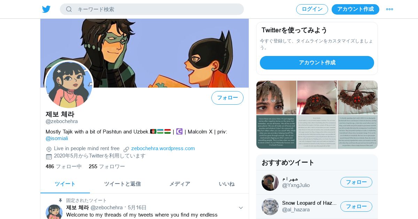418x219 pixels.
Task: Click the ログイン button
Action: point(312,9)
